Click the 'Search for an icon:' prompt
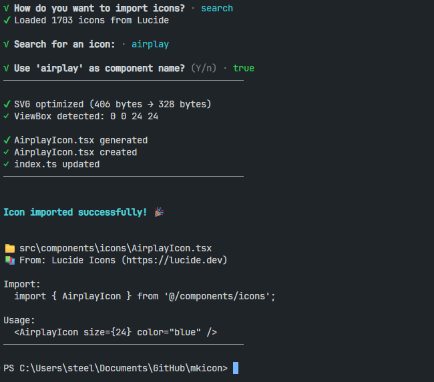Viewport: 434px width, 382px height. pos(65,44)
